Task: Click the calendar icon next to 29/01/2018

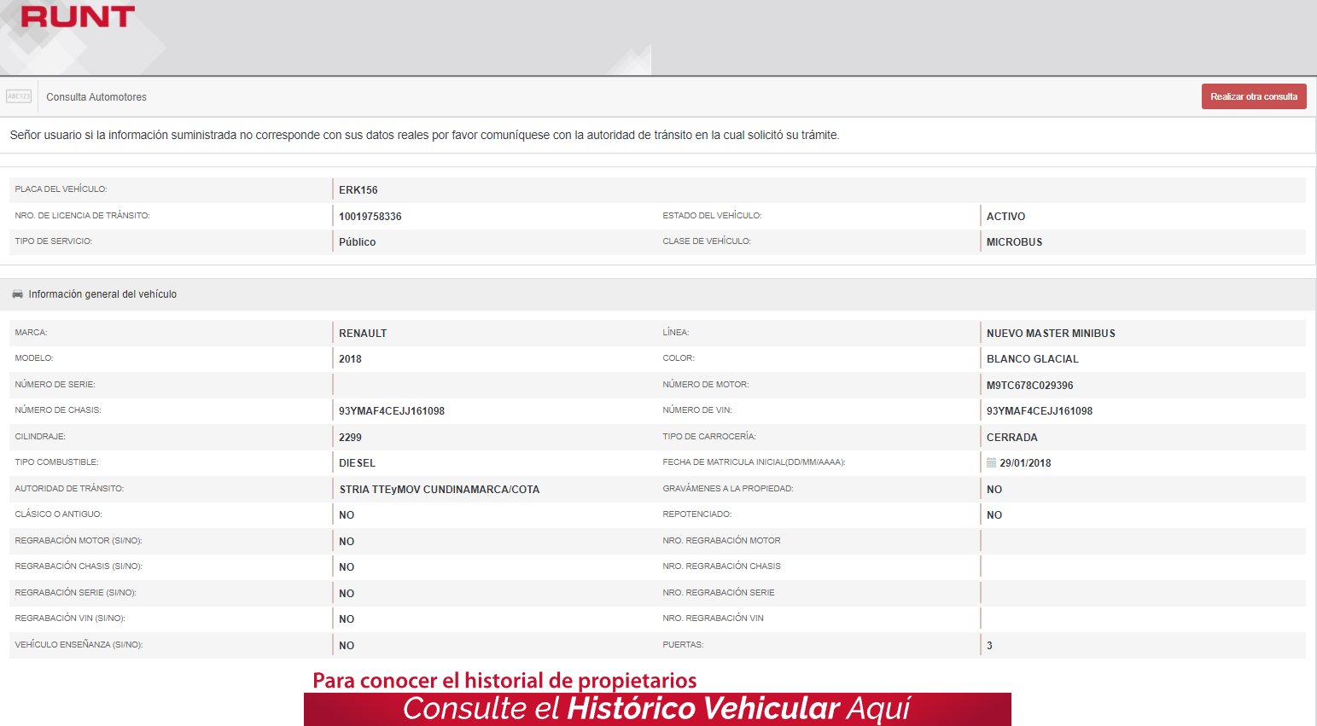Action: click(x=991, y=462)
